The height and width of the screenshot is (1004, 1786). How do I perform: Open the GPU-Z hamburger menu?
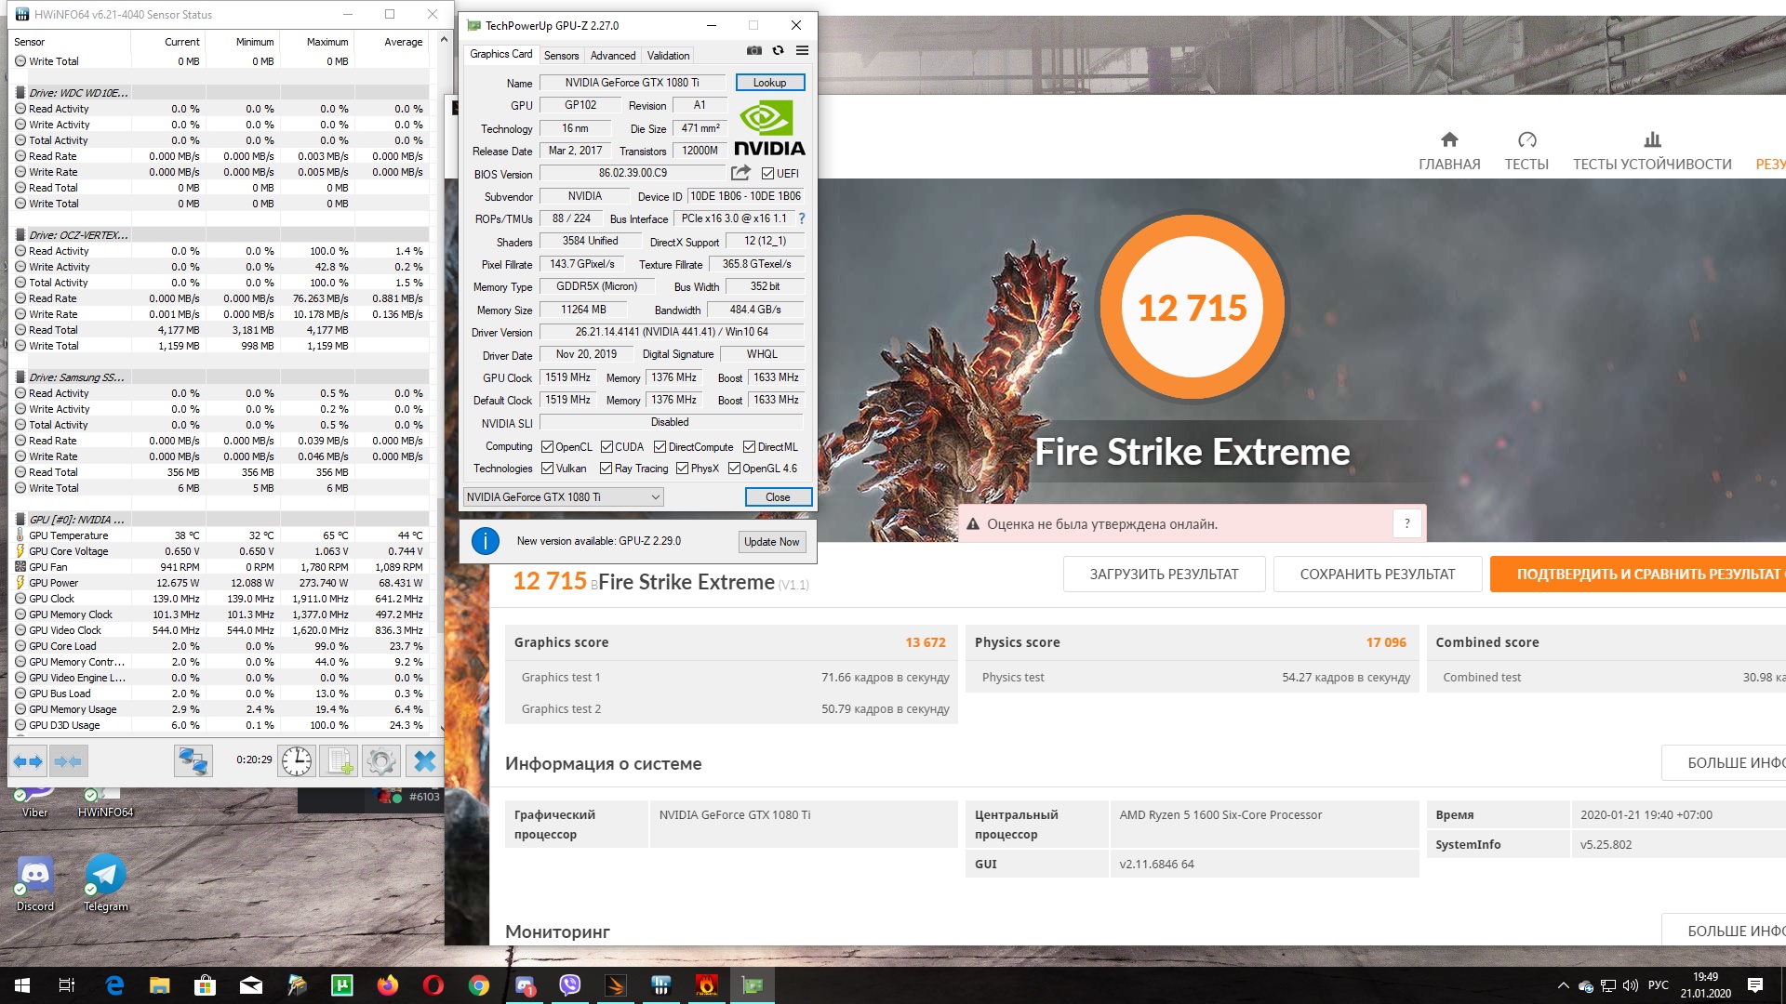802,51
